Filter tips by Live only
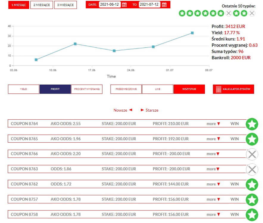 tap(158, 89)
